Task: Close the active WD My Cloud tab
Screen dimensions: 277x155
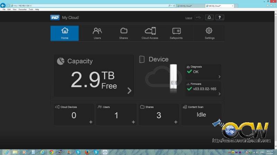Action: click(232, 6)
